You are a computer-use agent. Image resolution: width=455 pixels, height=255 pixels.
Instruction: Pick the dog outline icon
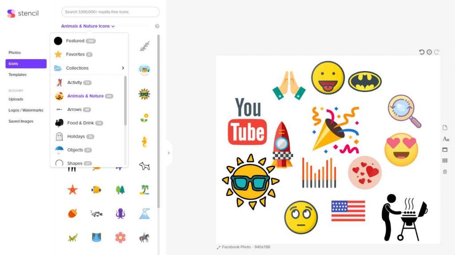point(144,166)
